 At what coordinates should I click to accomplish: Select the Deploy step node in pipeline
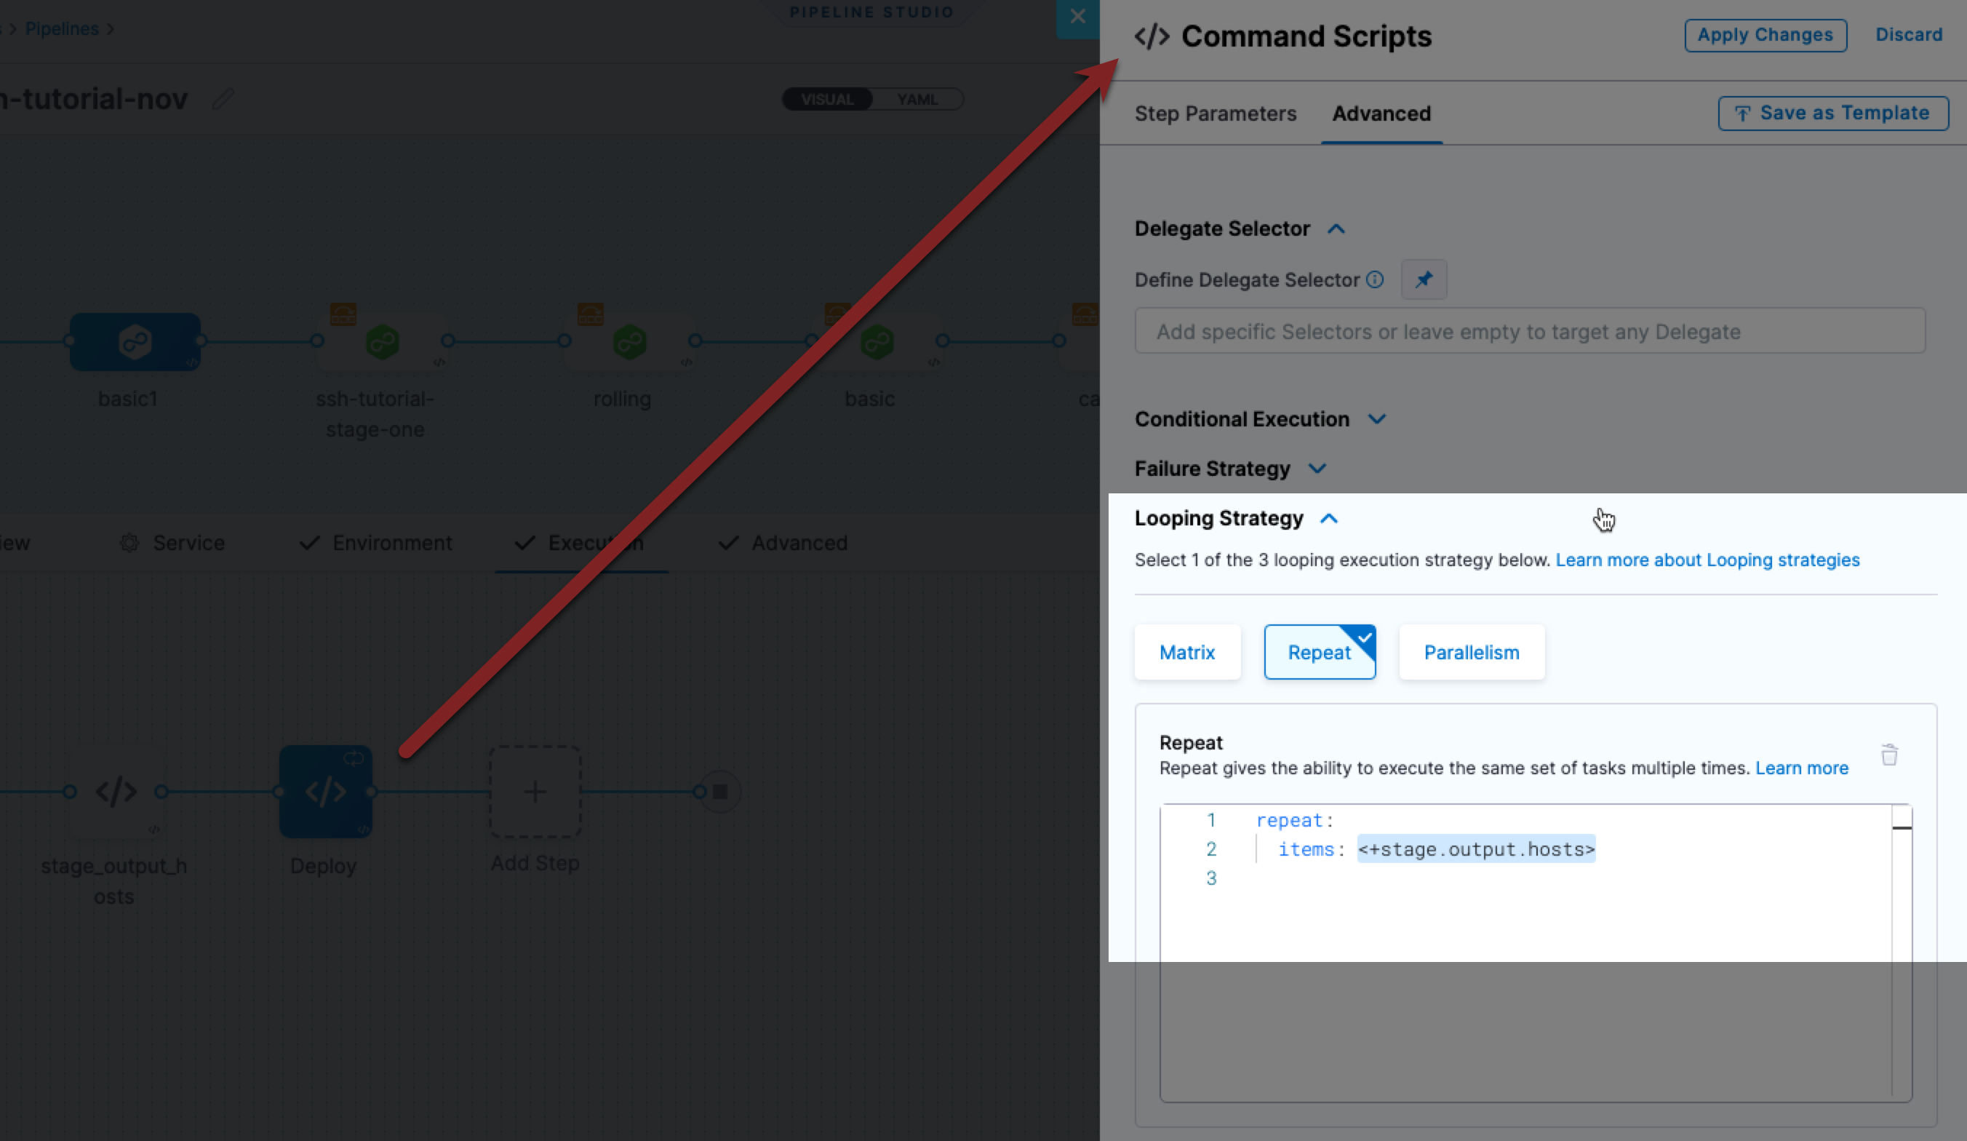pyautogui.click(x=325, y=791)
